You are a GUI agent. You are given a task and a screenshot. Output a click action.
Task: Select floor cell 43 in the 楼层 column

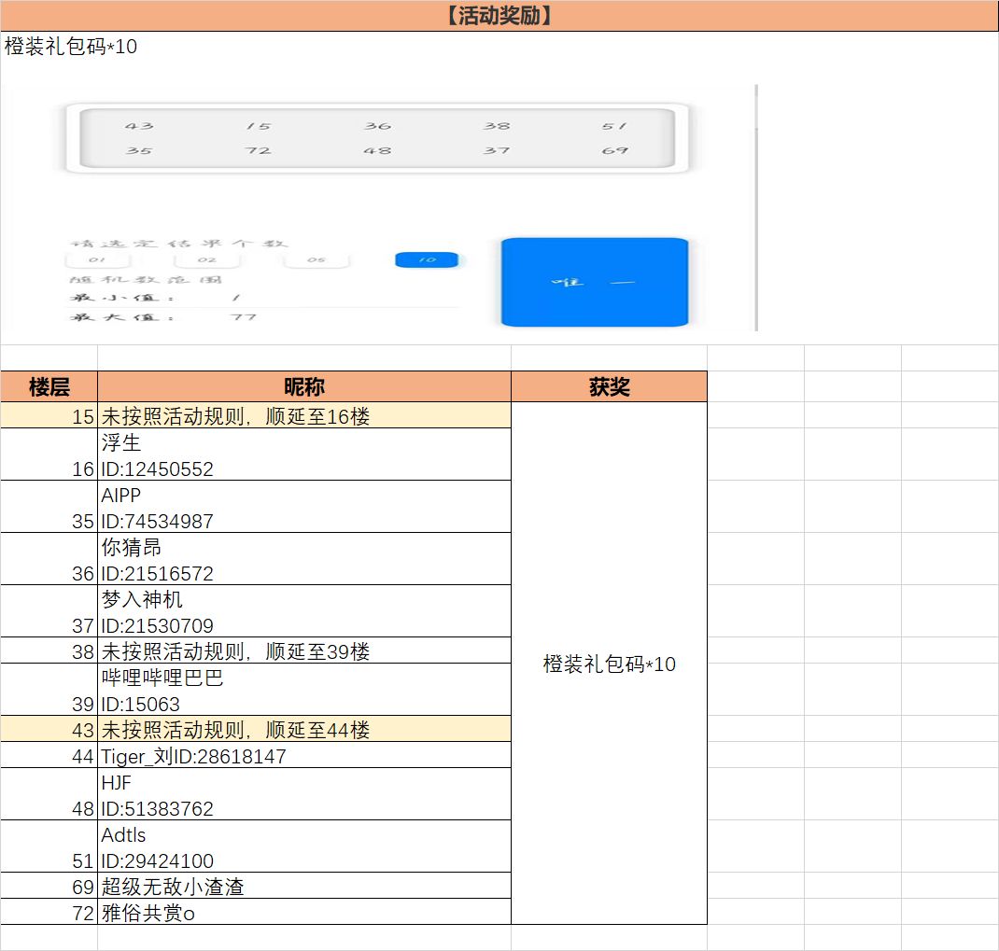49,729
